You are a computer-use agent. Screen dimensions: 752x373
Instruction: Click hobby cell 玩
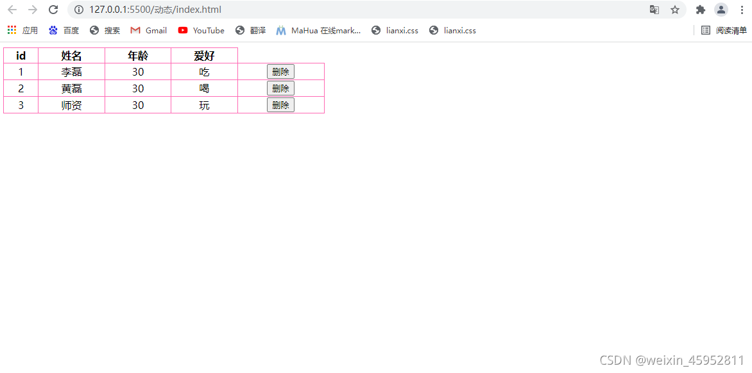click(x=204, y=105)
